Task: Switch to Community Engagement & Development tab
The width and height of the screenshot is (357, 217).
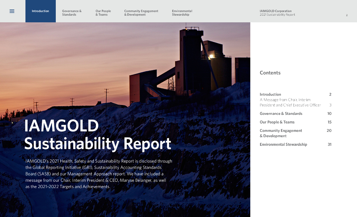Action: coord(141,13)
